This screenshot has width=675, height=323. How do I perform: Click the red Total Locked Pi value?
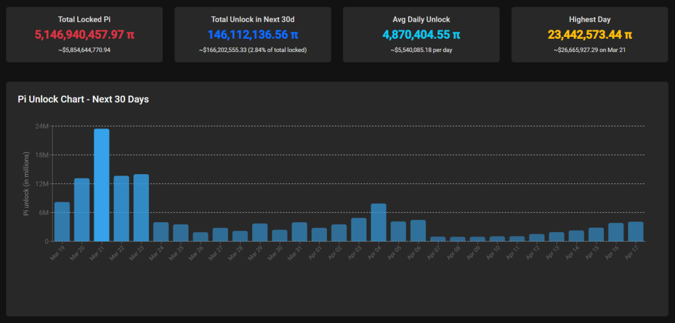(84, 34)
